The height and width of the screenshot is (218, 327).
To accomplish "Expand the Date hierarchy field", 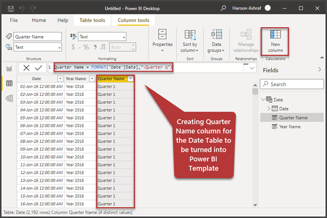I will click(268, 109).
